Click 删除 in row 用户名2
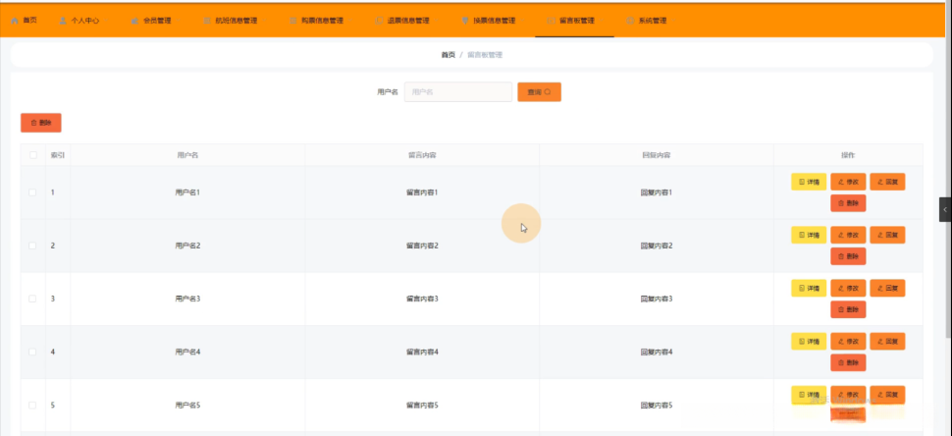This screenshot has width=952, height=436. tap(848, 256)
